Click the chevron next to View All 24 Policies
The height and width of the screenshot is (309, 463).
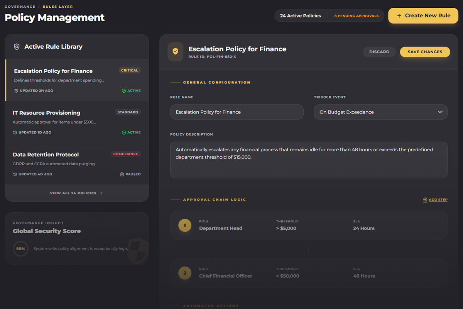pyautogui.click(x=101, y=193)
